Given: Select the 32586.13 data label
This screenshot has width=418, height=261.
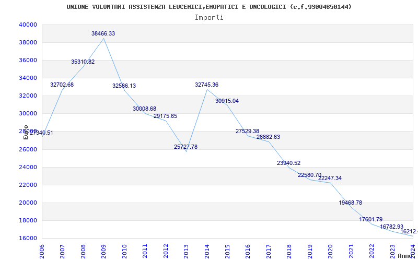Looking at the screenshot, I should (124, 86).
